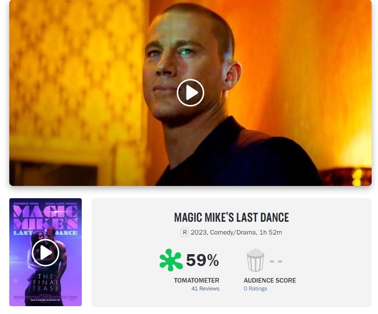378x314 pixels.
Task: Click the empty audience score dashes
Action: (x=276, y=262)
